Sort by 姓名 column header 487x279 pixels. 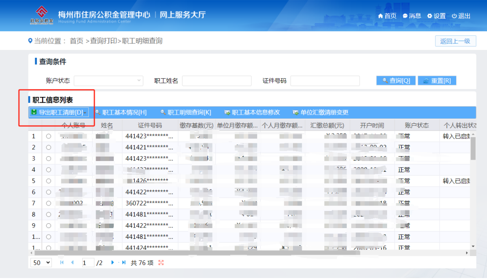(x=107, y=125)
